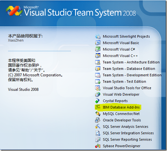Select 'Crystal Reports' text
The image size is (167, 151).
point(115,101)
